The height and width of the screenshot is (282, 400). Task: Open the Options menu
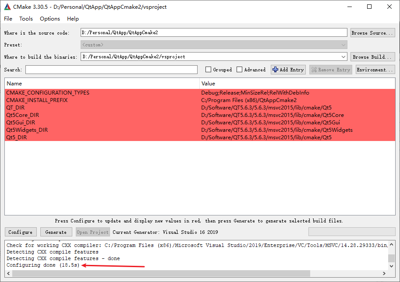50,18
